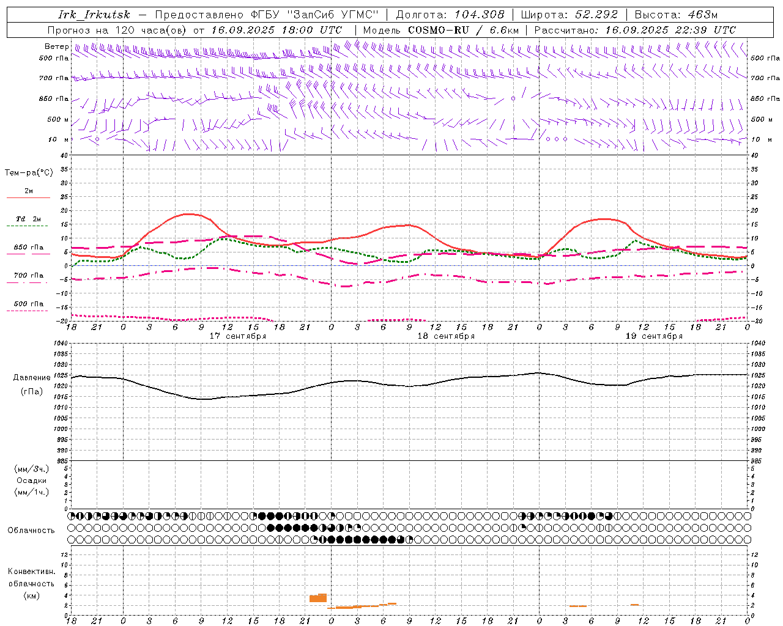Click the date label "18 сентября"
Viewport: 783px width, 626px height.
point(446,336)
